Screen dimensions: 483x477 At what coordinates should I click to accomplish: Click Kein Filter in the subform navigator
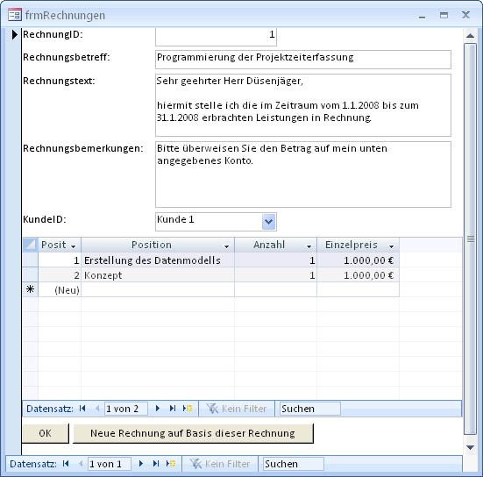coord(237,409)
